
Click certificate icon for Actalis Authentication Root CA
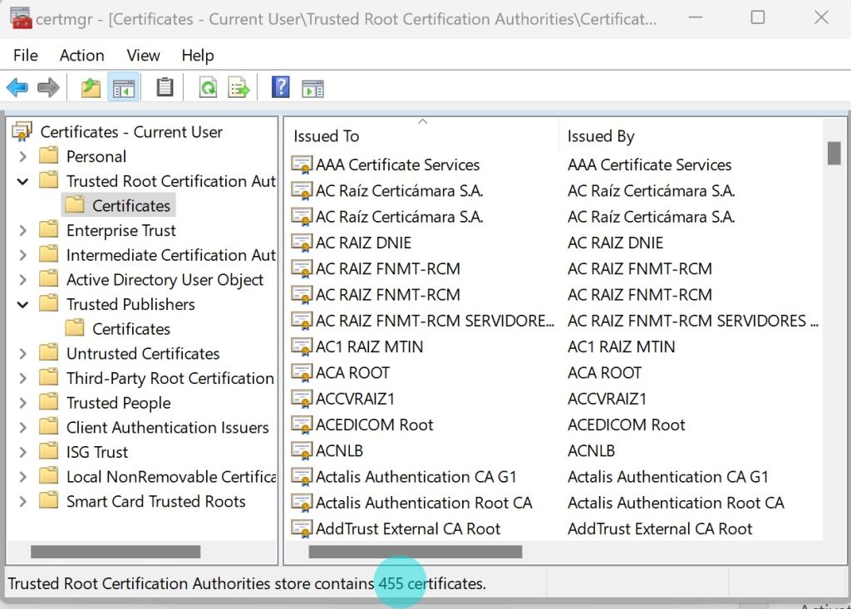[x=302, y=503]
